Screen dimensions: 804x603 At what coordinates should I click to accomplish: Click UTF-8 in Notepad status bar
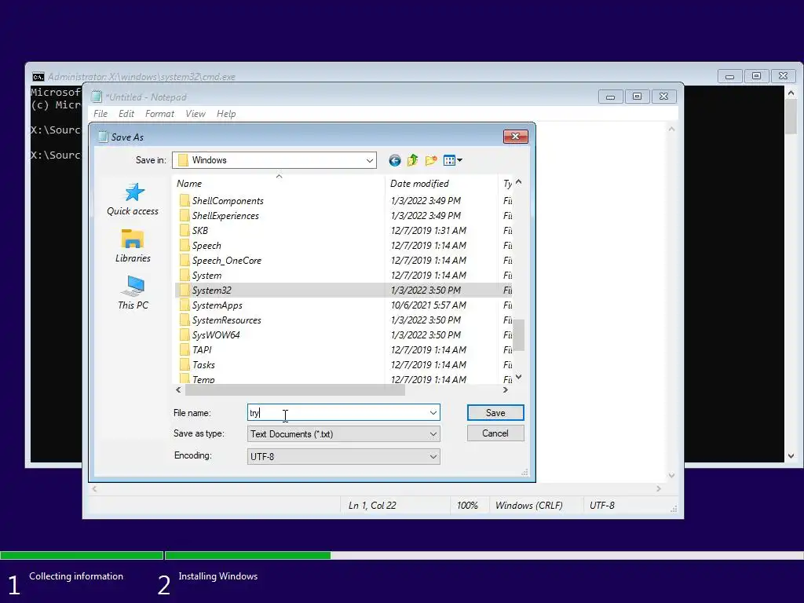[602, 506]
